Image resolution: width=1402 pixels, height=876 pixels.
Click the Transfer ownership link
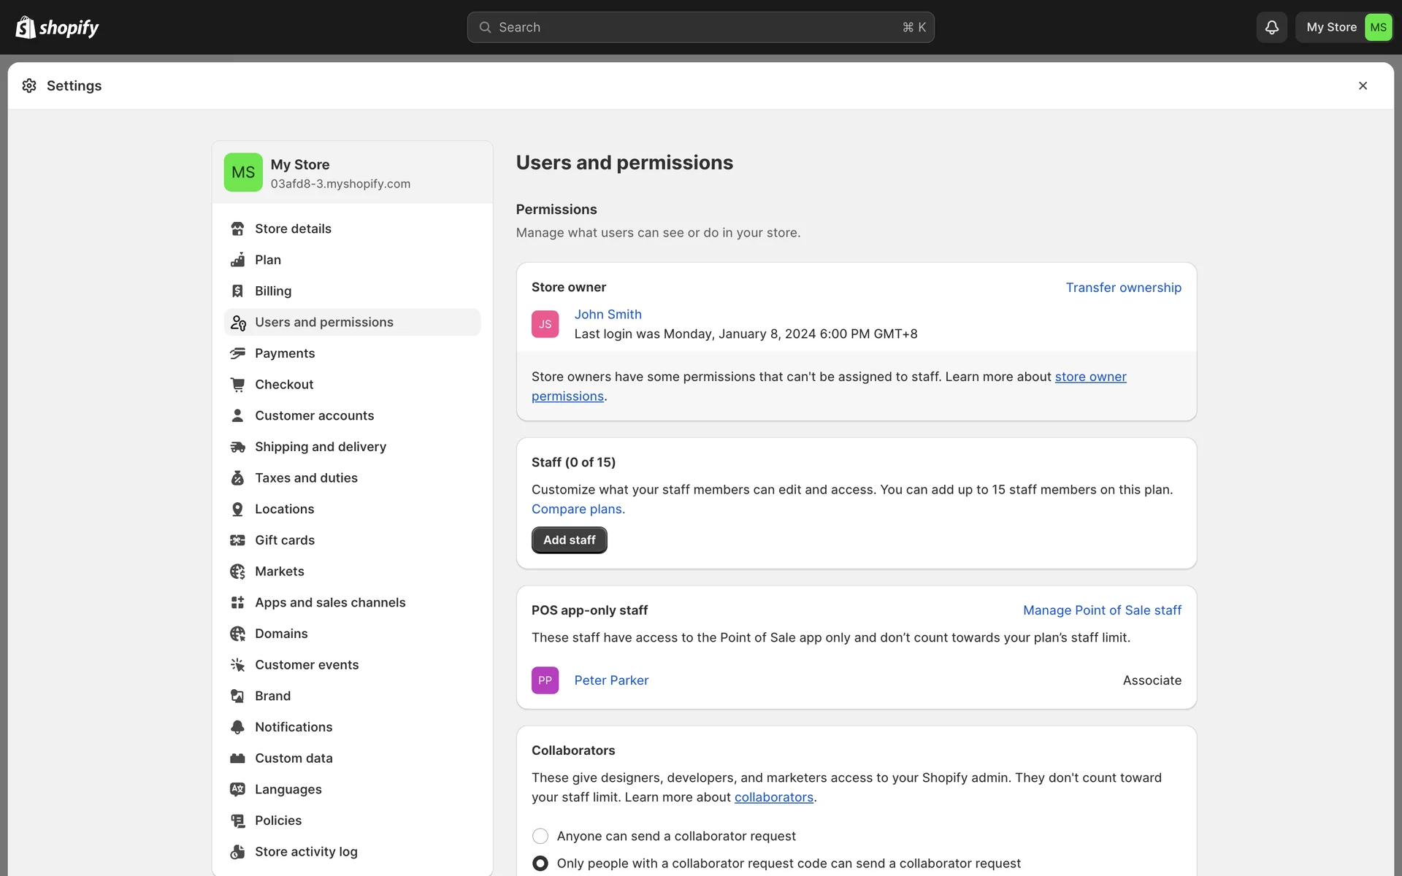click(1123, 288)
